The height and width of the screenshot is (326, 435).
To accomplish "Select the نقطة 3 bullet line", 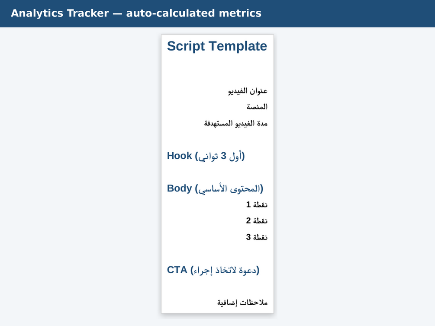I will 257,237.
